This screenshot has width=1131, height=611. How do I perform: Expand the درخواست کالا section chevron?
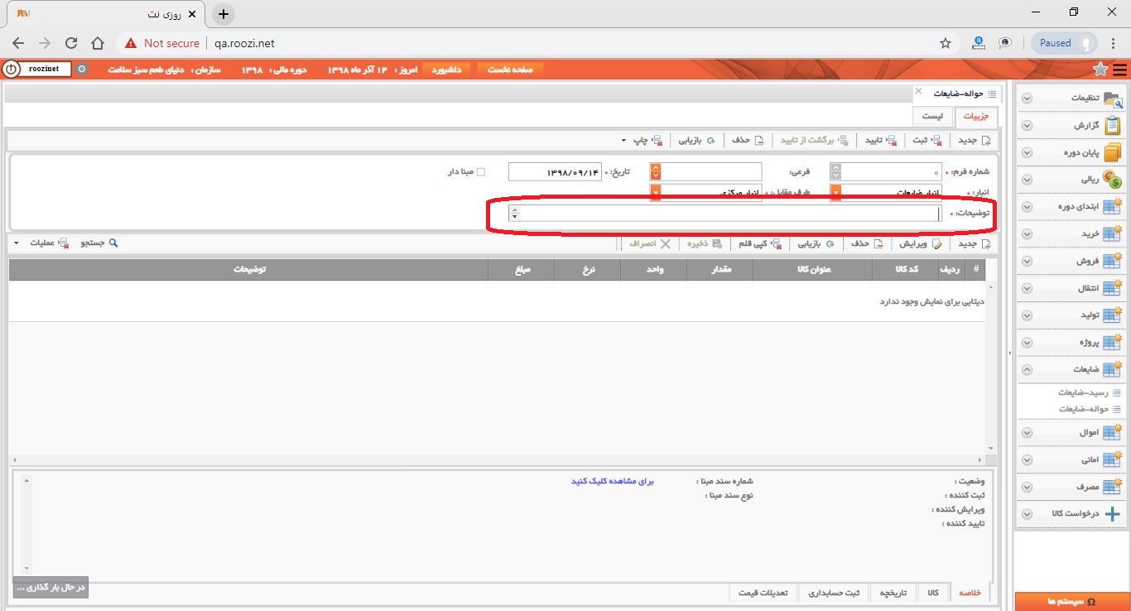tap(1028, 514)
